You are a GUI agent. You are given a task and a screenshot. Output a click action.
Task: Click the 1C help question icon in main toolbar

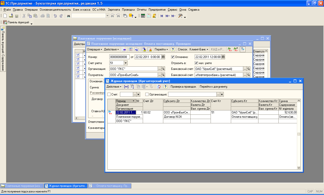tap(131, 16)
